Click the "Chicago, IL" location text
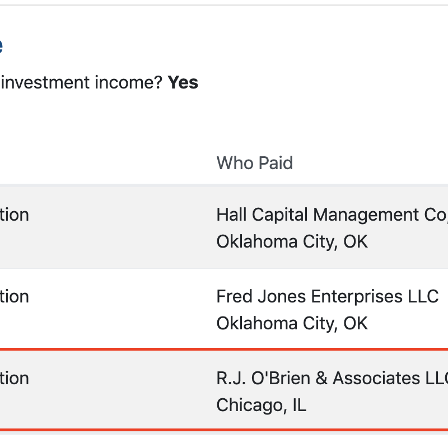 [261, 405]
